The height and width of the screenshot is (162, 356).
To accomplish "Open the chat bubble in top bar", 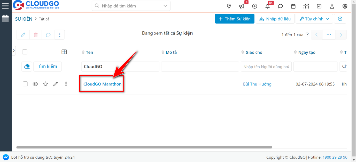I will (280, 6).
